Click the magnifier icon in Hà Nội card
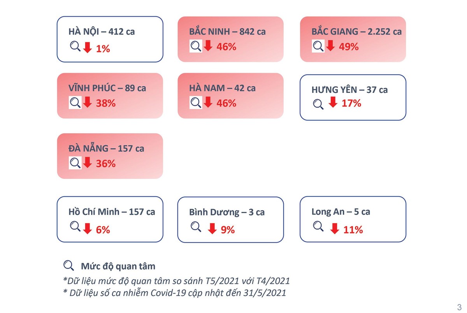 click(75, 47)
